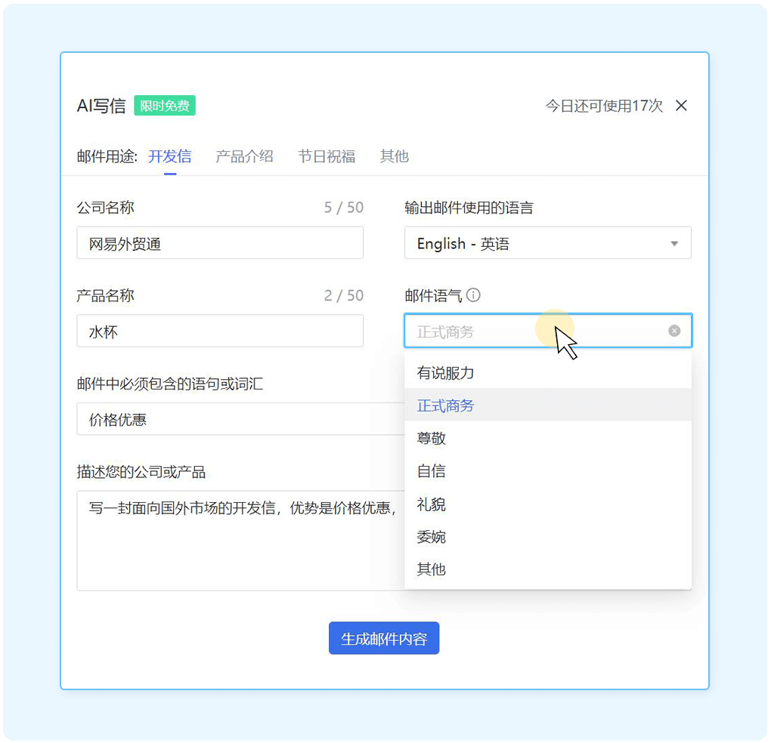Switch to the 产品介绍 tab
Viewport: 771px width, 743px height.
(244, 156)
